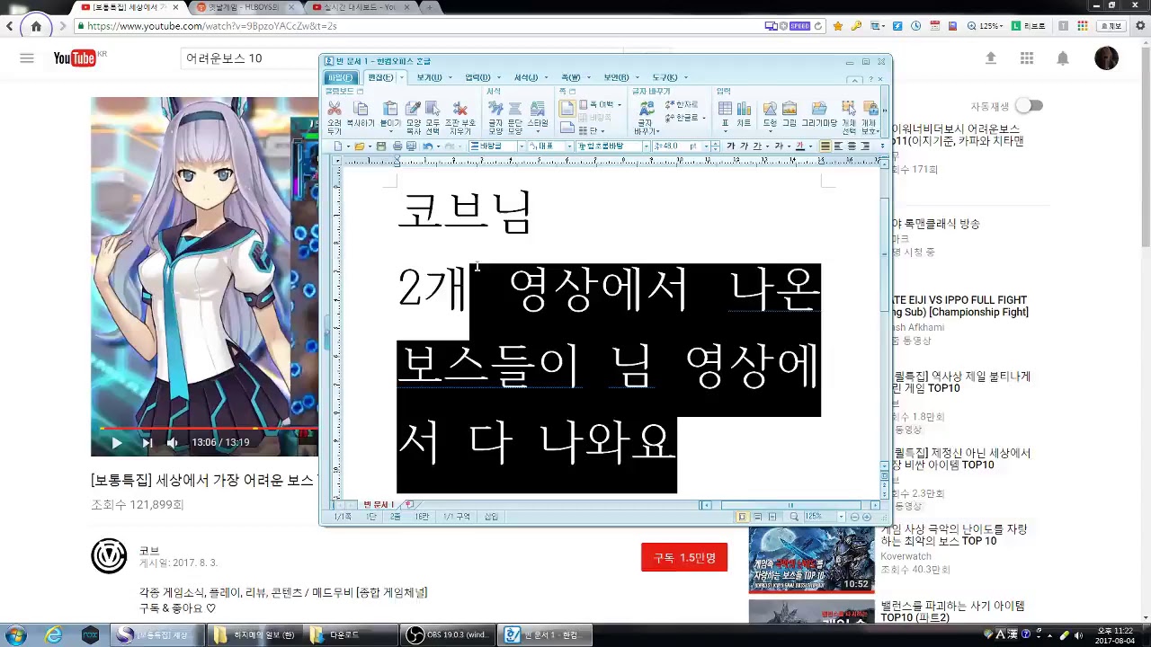Toggle 삽입 insert mode in status bar
Viewport: 1151px width, 647px height.
491,517
